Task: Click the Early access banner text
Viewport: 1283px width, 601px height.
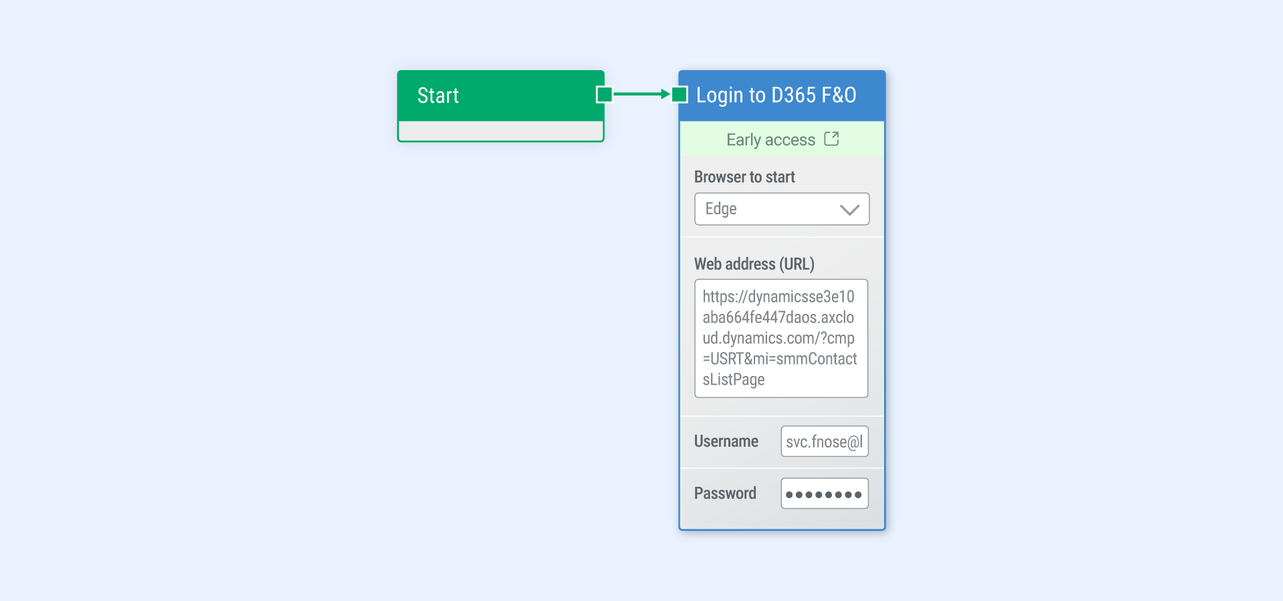Action: click(x=771, y=140)
